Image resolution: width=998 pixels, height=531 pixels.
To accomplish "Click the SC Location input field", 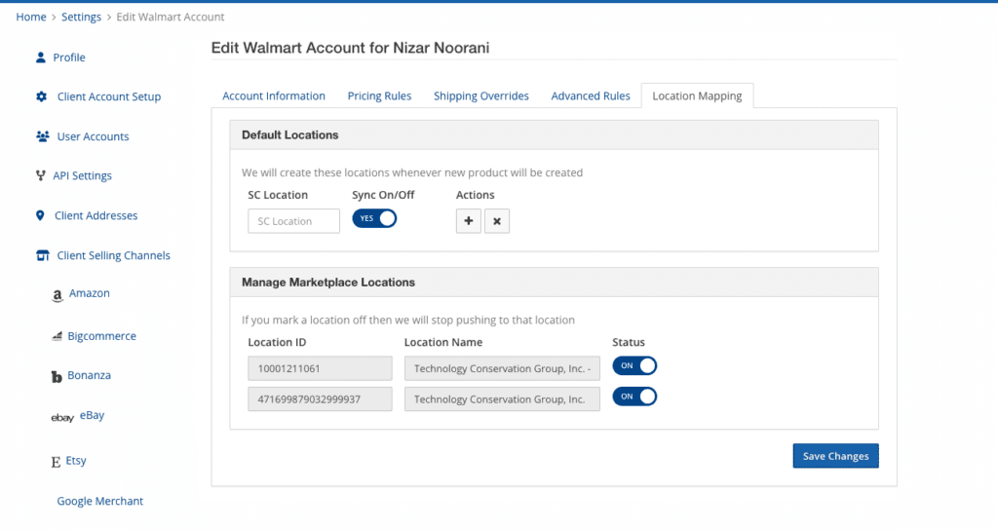I will click(x=293, y=221).
